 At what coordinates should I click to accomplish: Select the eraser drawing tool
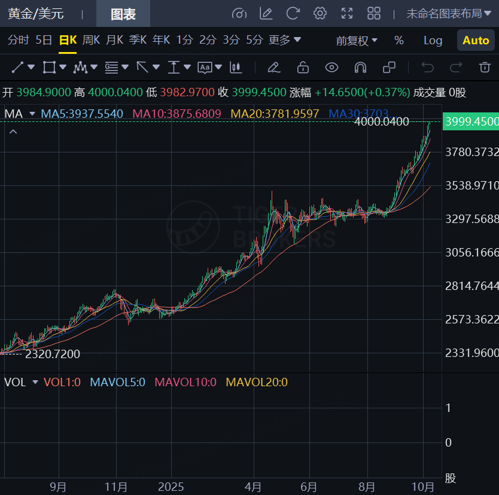click(273, 67)
